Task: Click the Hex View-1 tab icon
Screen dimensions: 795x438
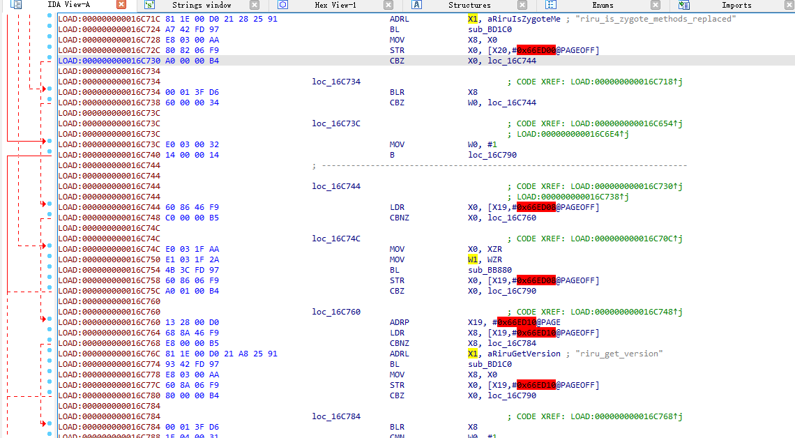Action: (283, 5)
